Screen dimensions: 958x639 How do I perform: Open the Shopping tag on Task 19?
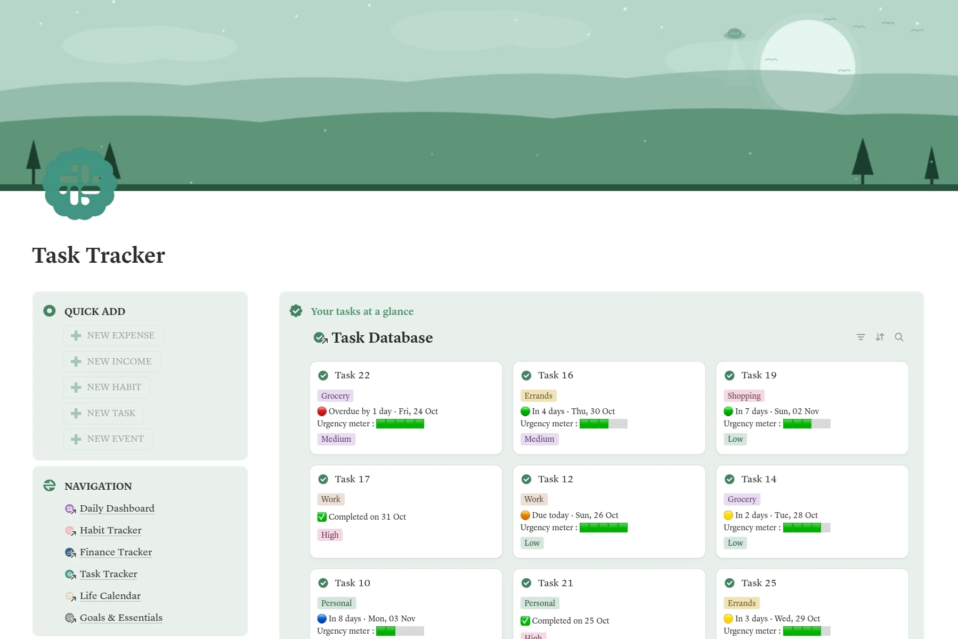744,395
